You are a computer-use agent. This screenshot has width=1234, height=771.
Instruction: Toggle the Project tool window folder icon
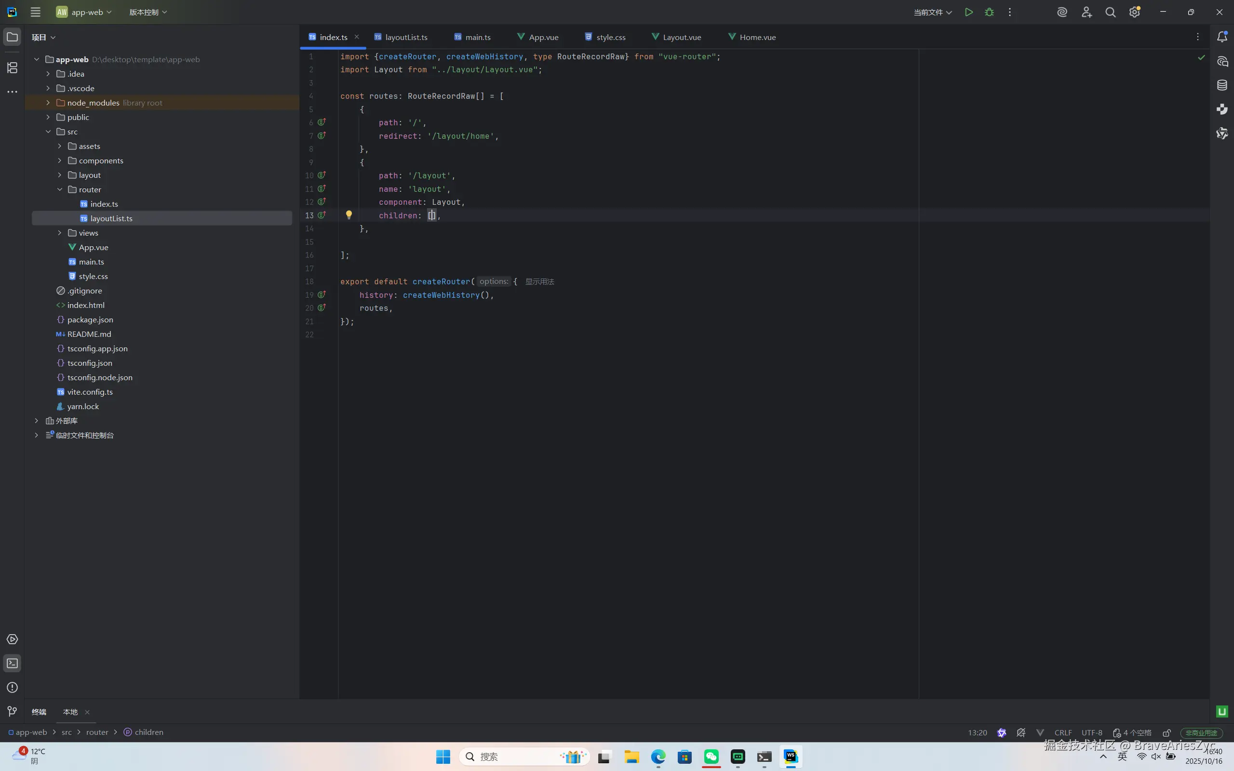click(12, 37)
